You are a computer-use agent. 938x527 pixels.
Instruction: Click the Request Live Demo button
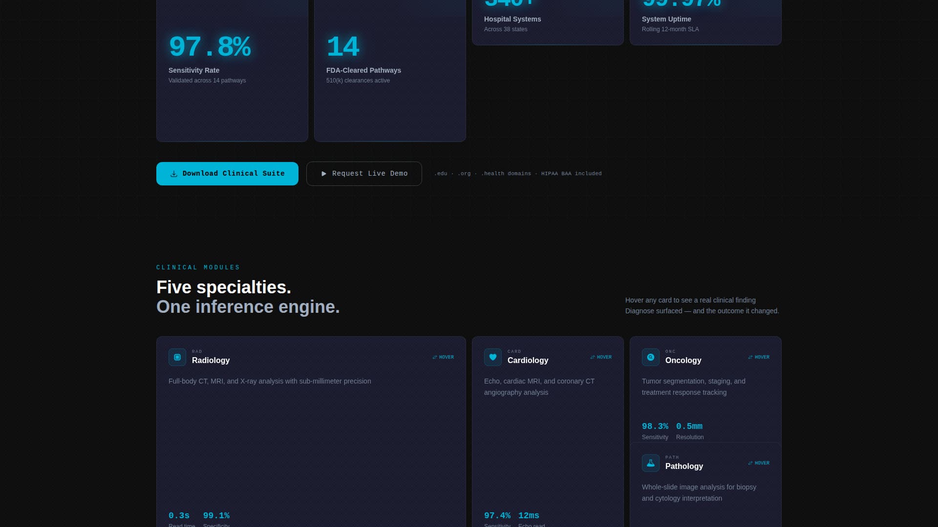(x=364, y=174)
